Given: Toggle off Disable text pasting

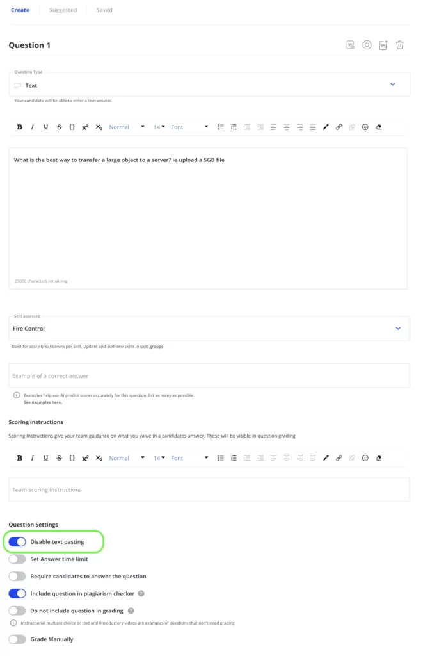Looking at the screenshot, I should [17, 542].
